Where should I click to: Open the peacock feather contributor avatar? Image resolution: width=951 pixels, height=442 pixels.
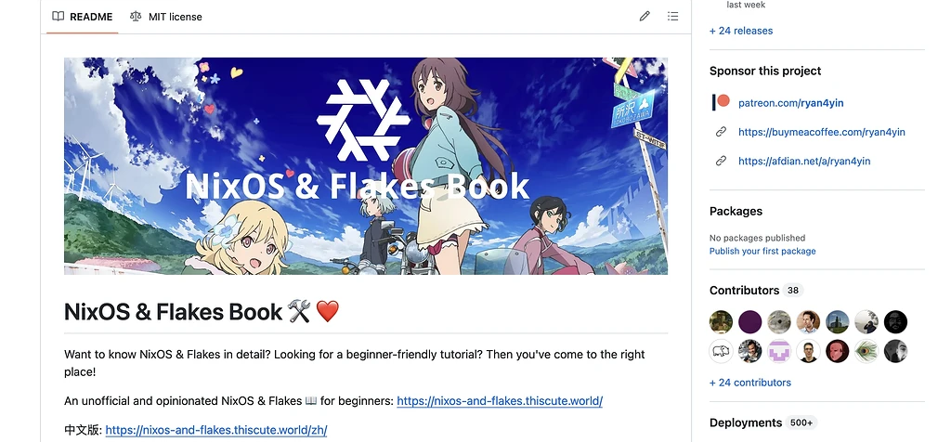click(866, 351)
